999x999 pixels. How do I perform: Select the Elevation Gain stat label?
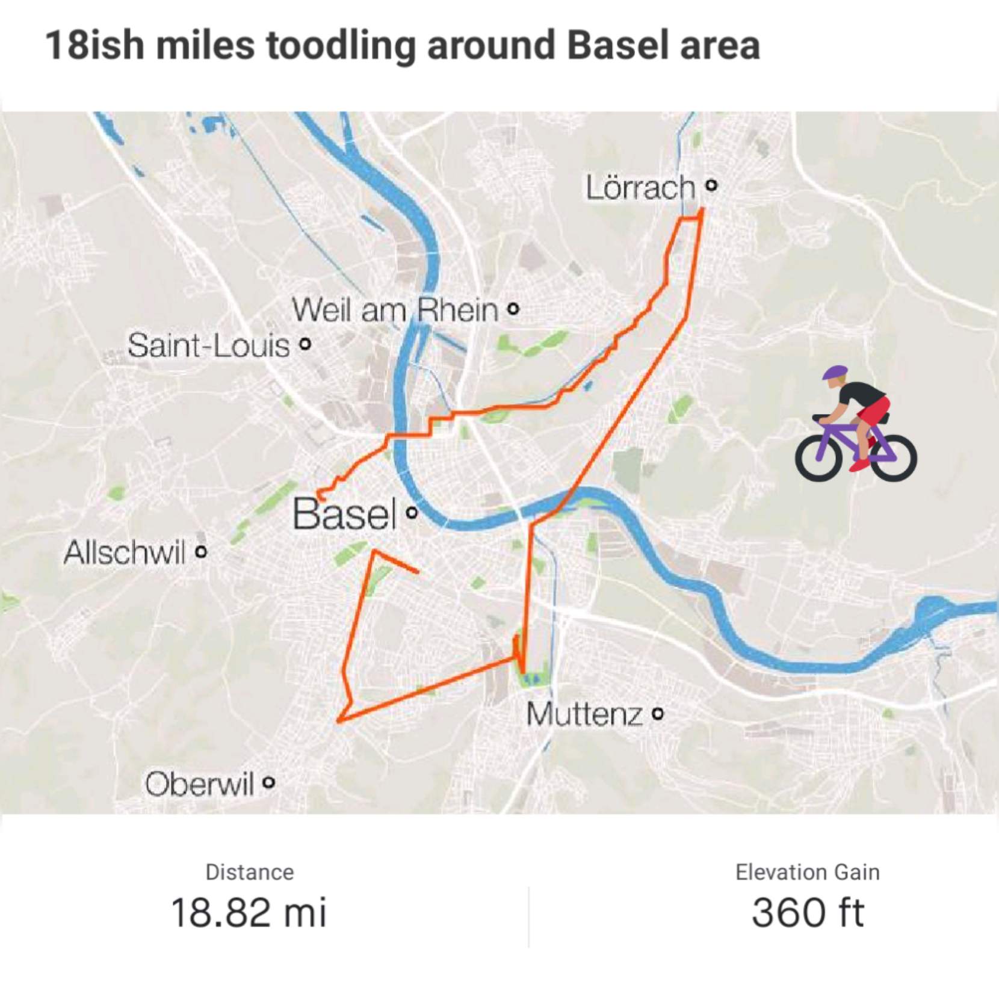pyautogui.click(x=807, y=872)
